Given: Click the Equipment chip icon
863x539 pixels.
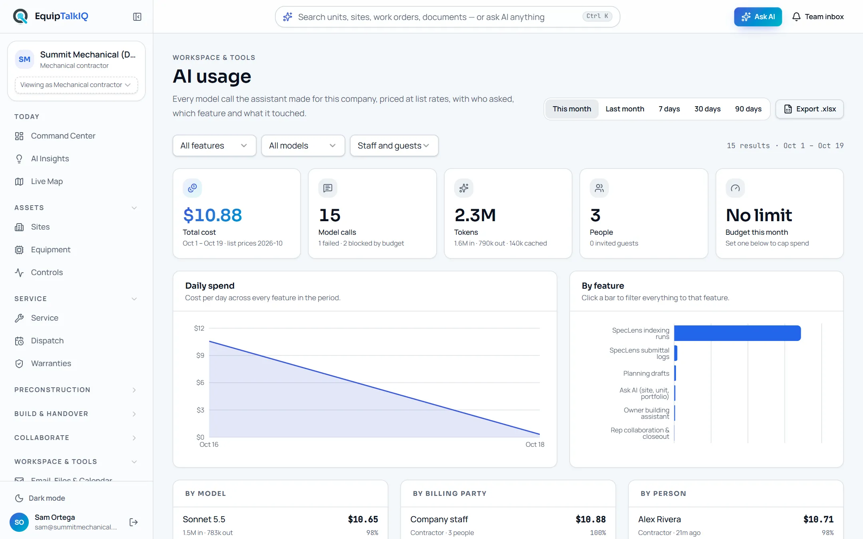Looking at the screenshot, I should point(19,250).
